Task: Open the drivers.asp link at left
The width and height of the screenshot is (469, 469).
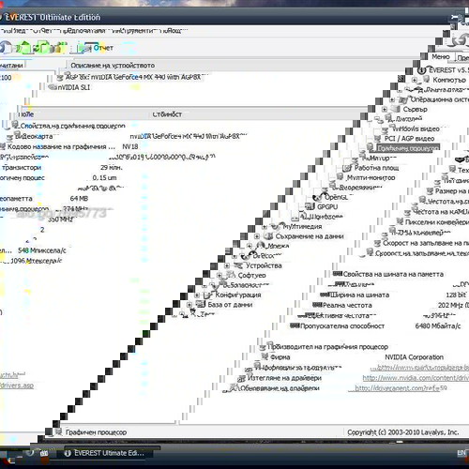Action: pyautogui.click(x=17, y=386)
